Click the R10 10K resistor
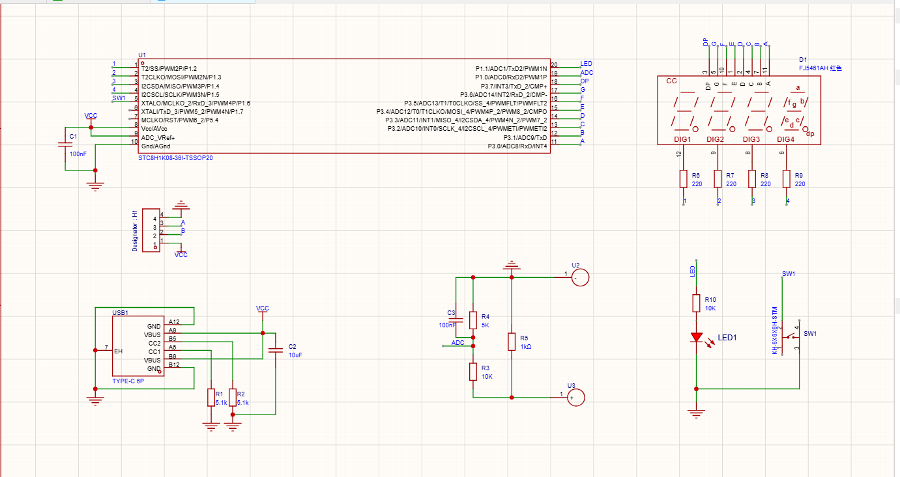Screen dimensions: 900x477 point(697,303)
